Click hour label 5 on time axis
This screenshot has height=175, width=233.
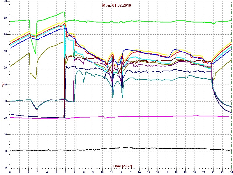coord(56,172)
